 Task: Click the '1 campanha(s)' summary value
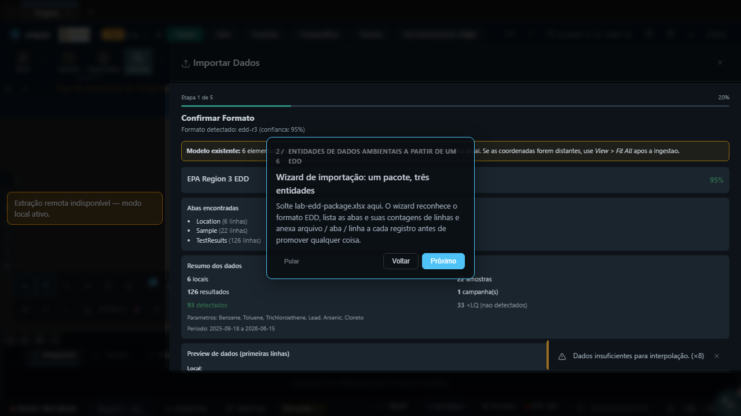coord(478,292)
